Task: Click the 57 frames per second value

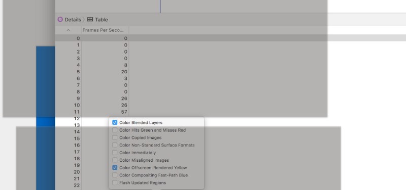Action: (124, 112)
